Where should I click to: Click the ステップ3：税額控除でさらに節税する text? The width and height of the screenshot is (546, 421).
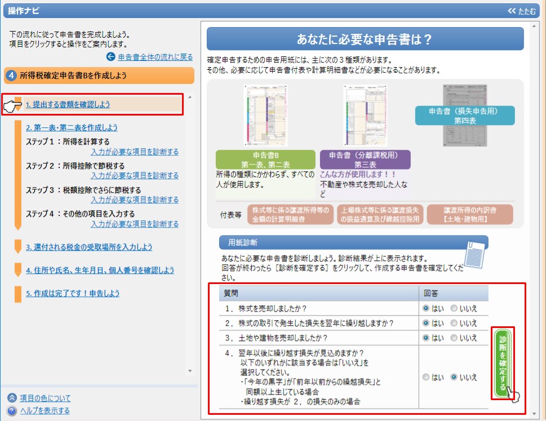[83, 190]
